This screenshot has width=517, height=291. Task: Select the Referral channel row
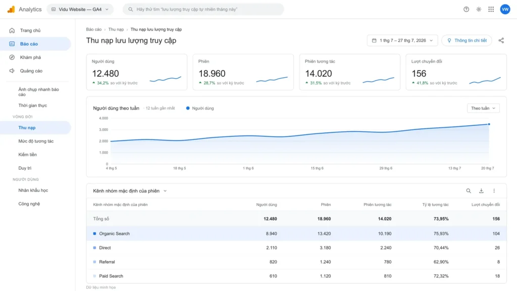(296, 262)
